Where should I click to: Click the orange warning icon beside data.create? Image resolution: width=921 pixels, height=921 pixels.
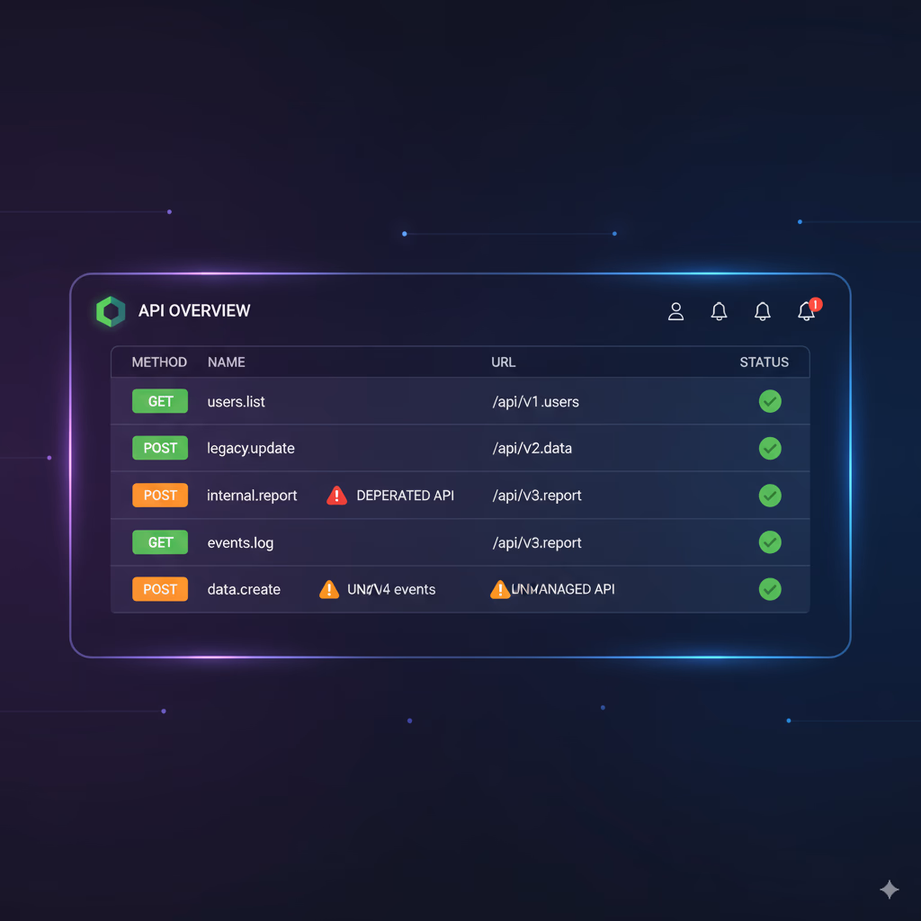[x=328, y=589]
